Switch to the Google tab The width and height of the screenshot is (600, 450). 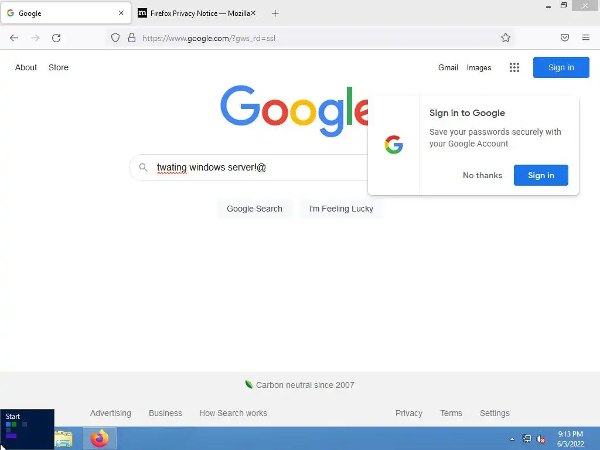66,13
